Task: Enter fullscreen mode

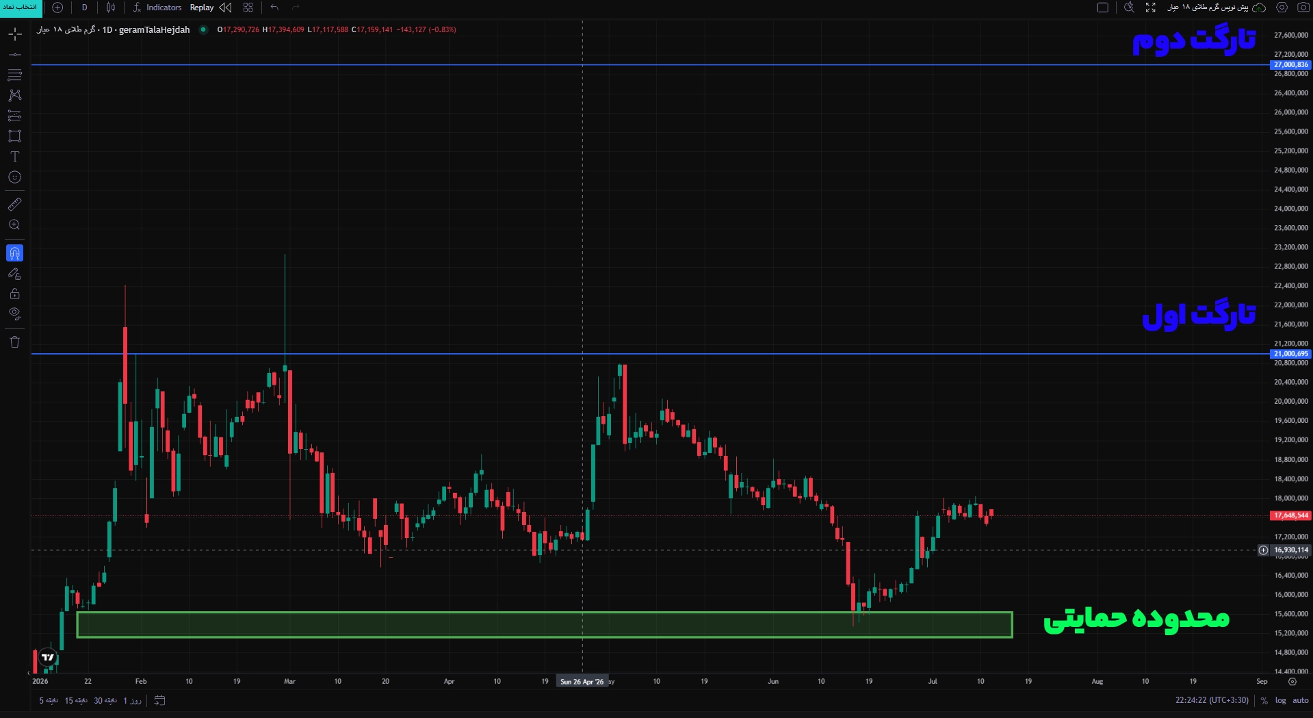Action: tap(1151, 8)
